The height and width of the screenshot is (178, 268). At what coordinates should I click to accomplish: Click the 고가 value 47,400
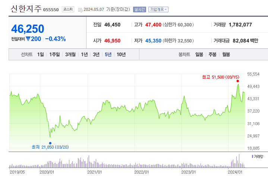pyautogui.click(x=153, y=25)
